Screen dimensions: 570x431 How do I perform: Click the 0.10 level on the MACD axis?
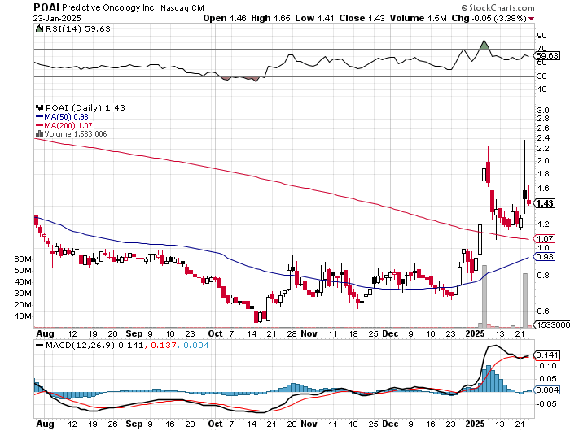tap(547, 366)
